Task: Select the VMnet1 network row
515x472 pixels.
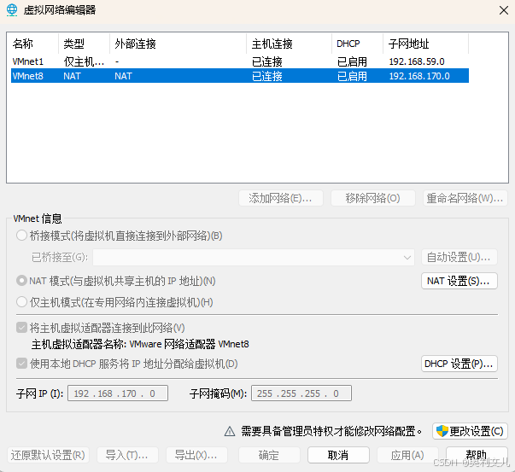Action: [x=240, y=61]
